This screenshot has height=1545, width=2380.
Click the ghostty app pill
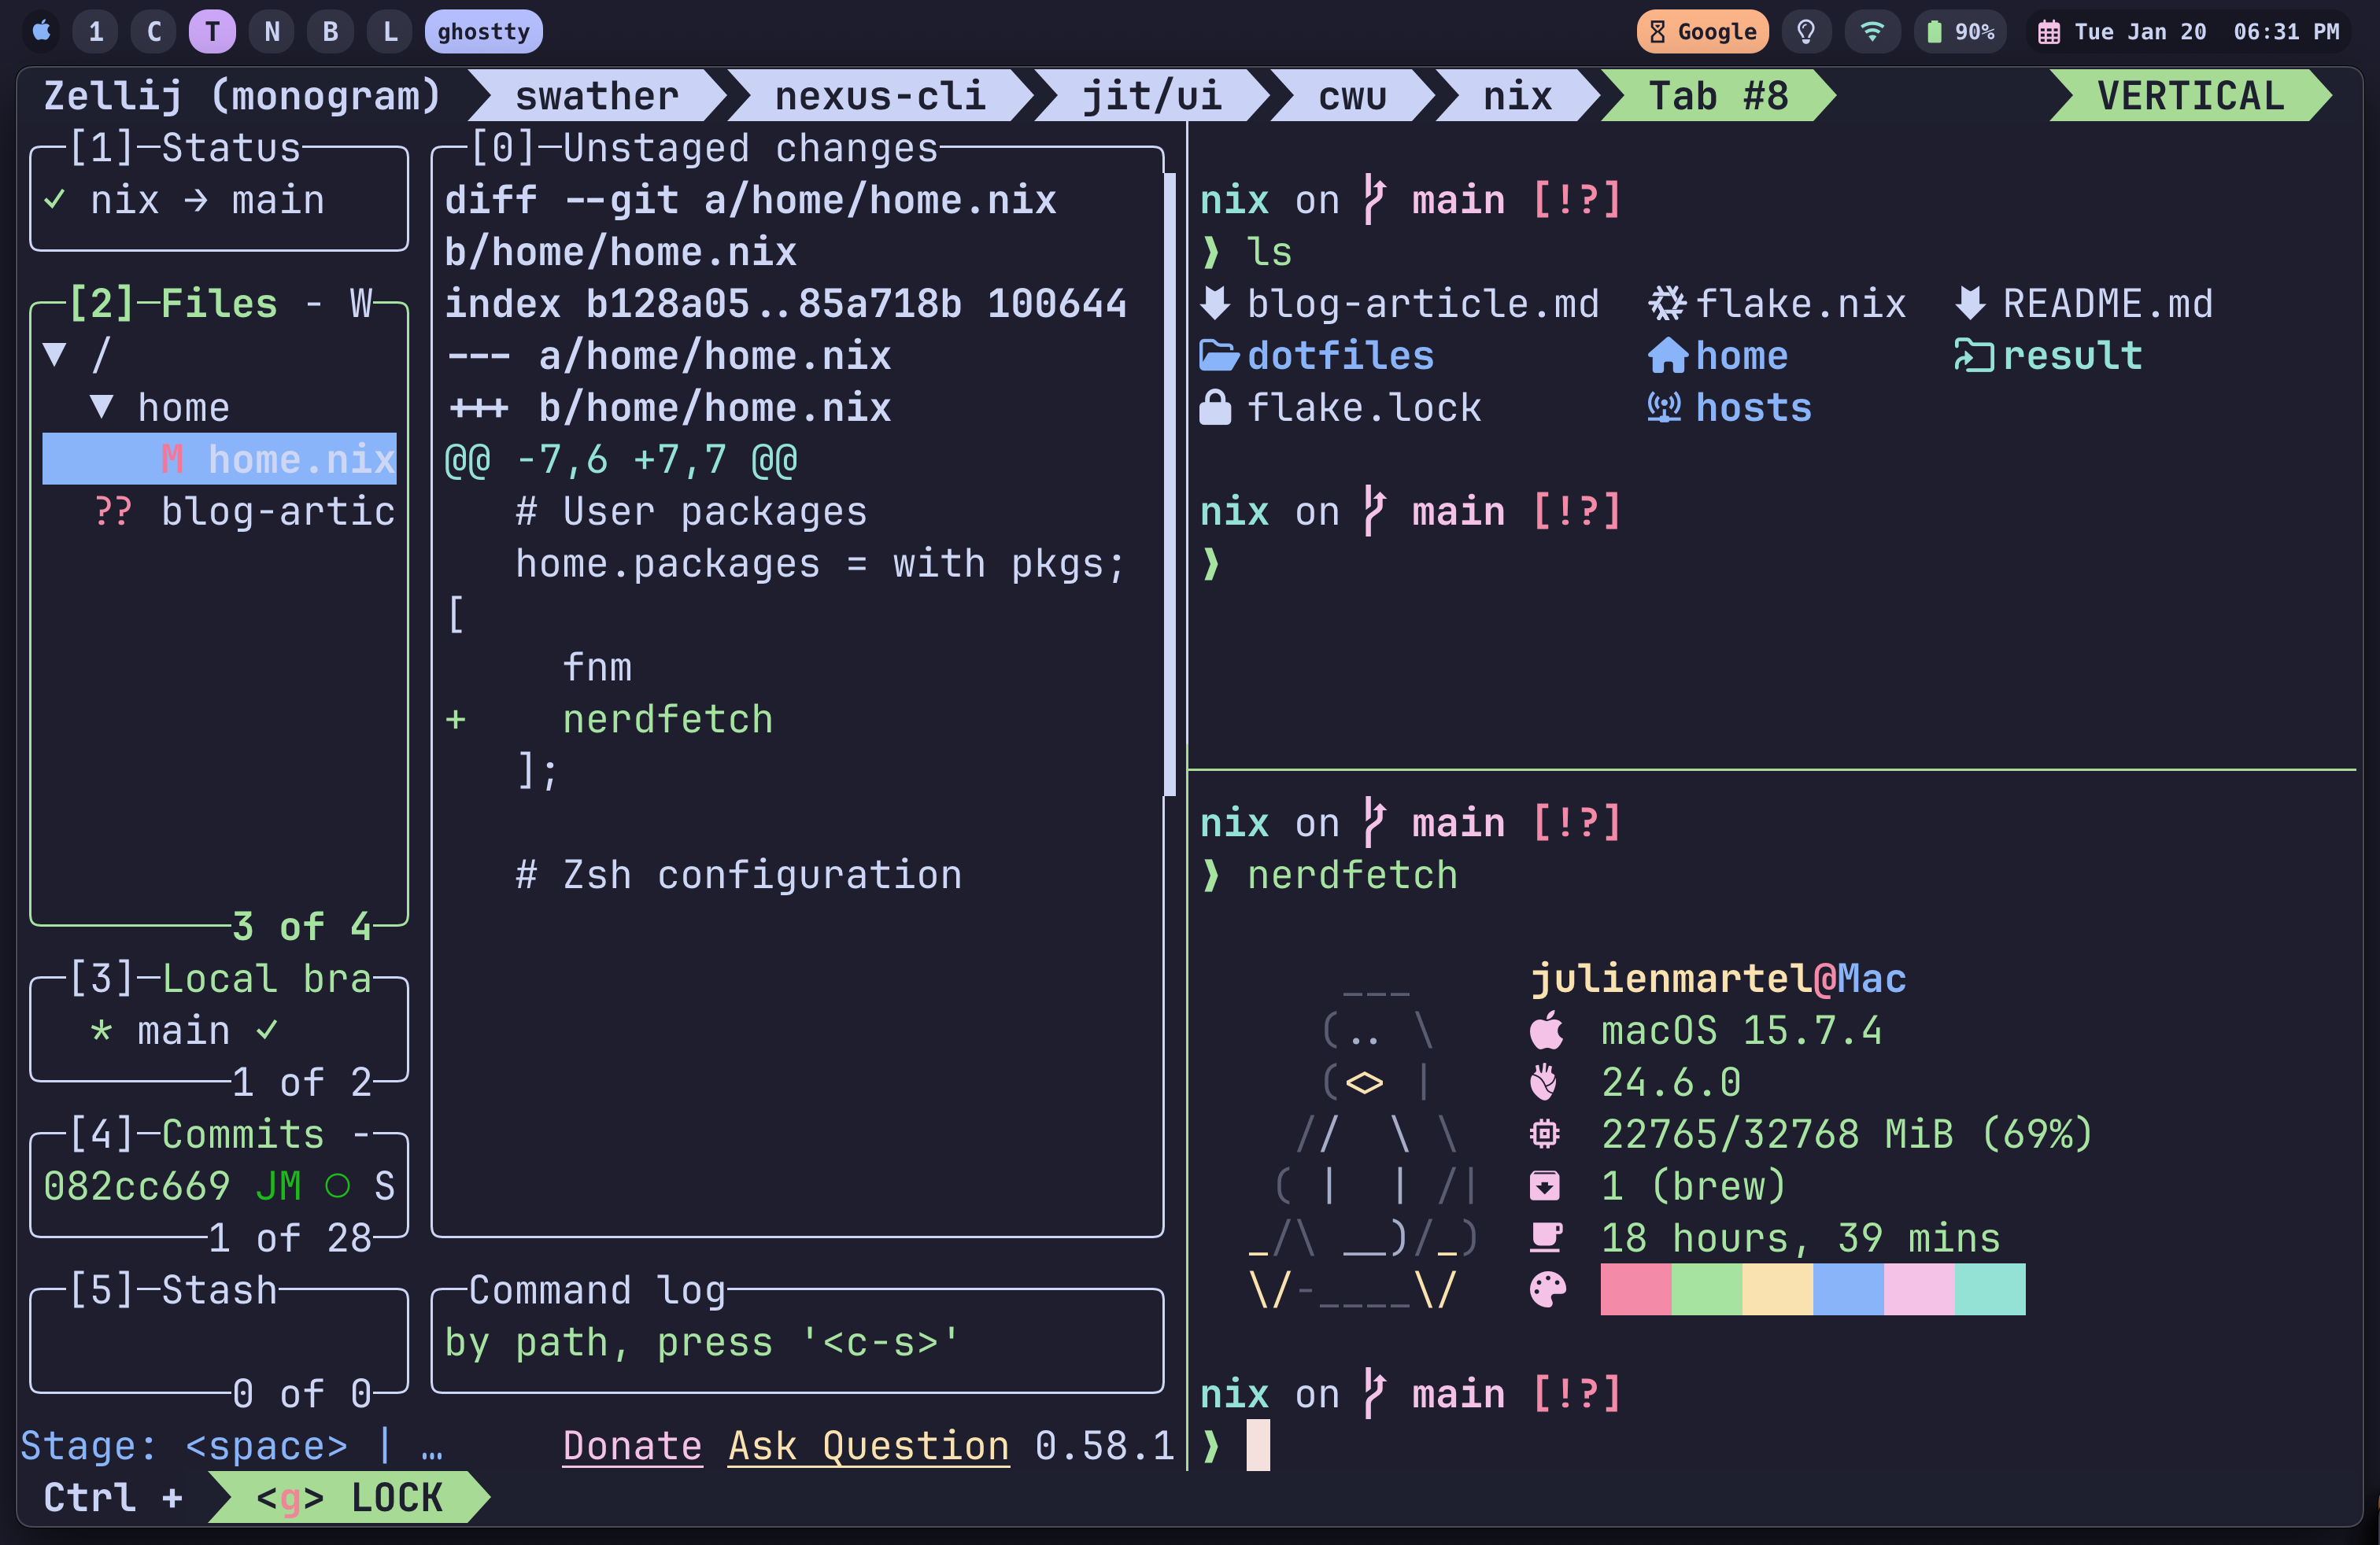pos(484,32)
